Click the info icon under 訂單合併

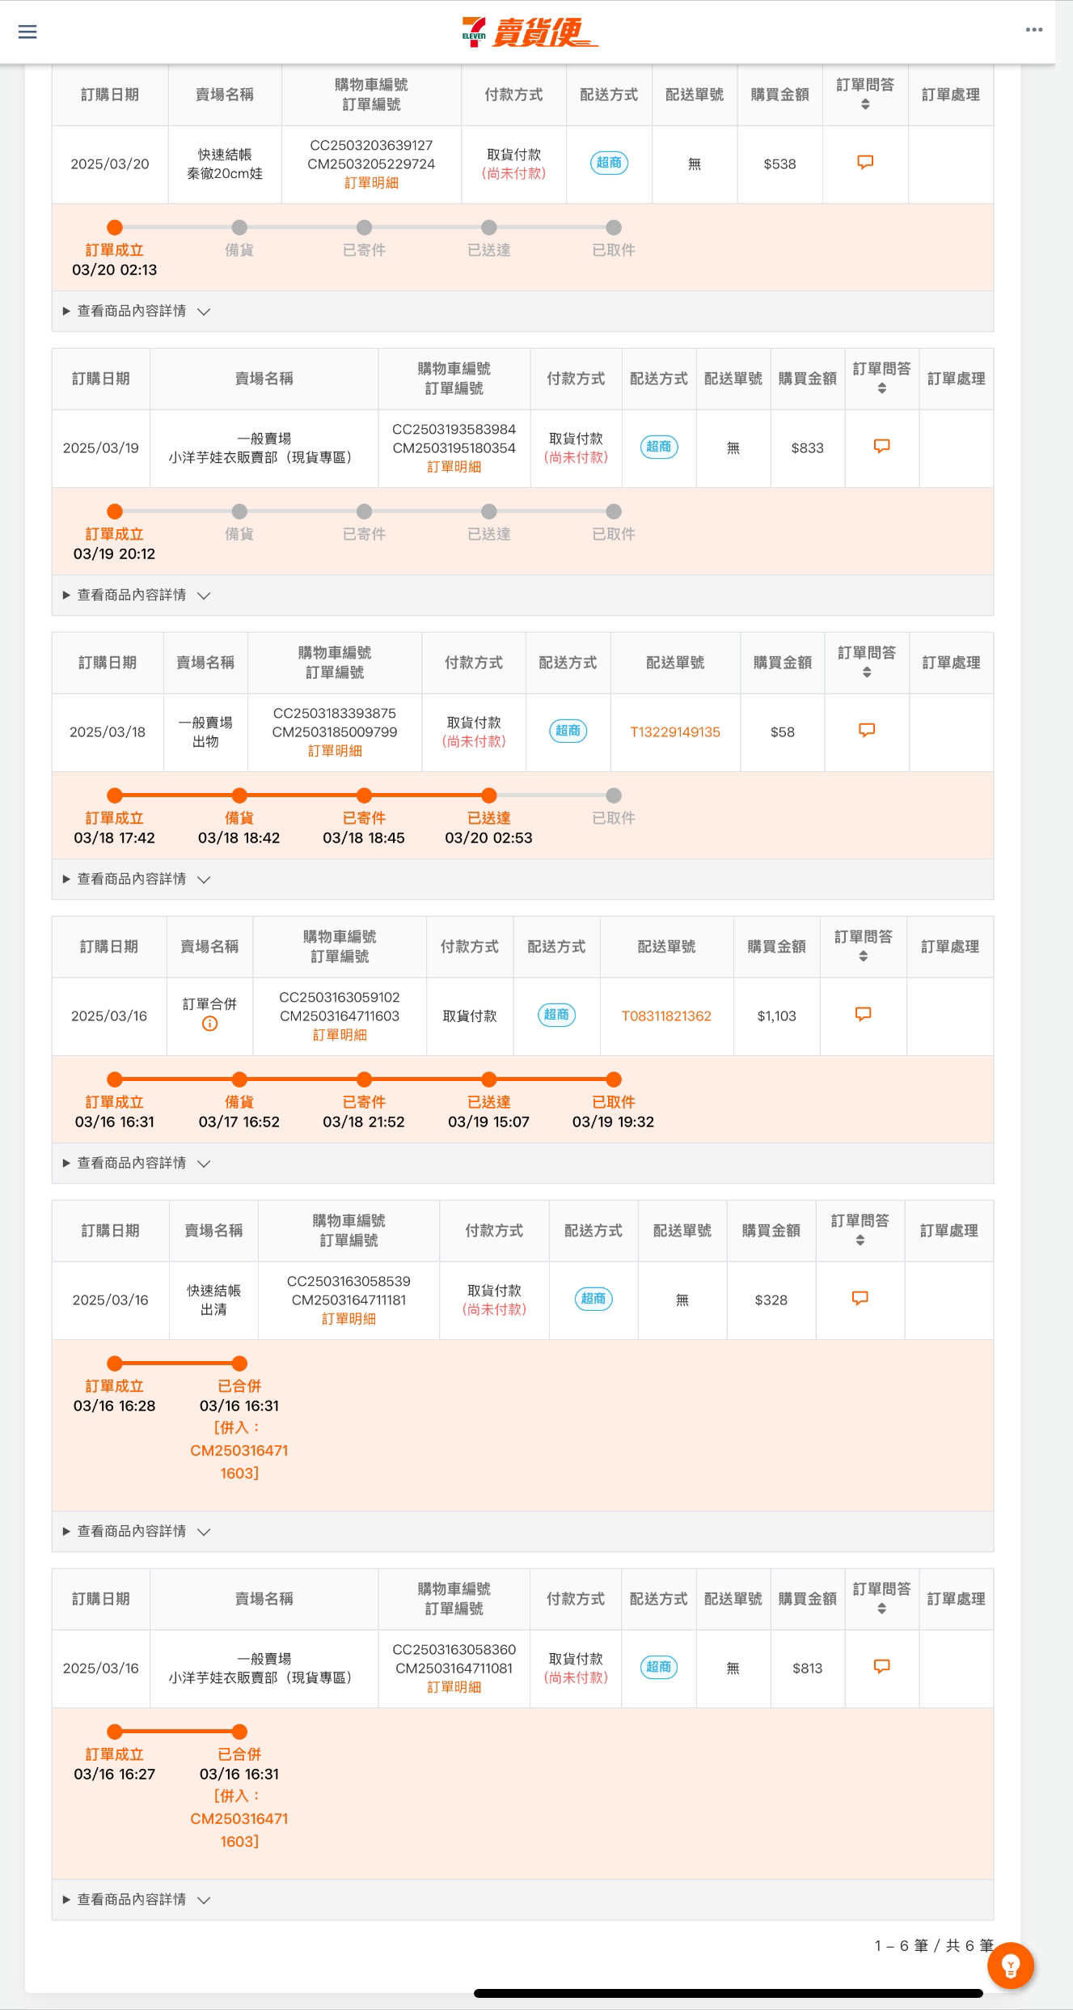pyautogui.click(x=209, y=1024)
